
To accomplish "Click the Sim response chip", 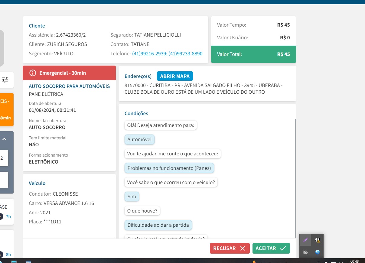I will point(132,196).
